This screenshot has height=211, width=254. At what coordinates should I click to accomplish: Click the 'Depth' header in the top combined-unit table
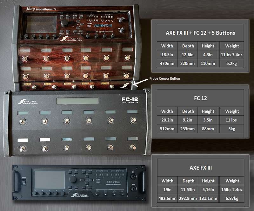[x=188, y=46]
